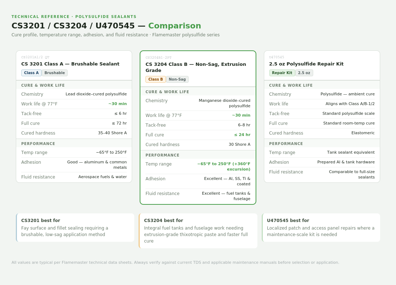
Task: Click the 'Repair Kit' badge
Action: point(282,73)
